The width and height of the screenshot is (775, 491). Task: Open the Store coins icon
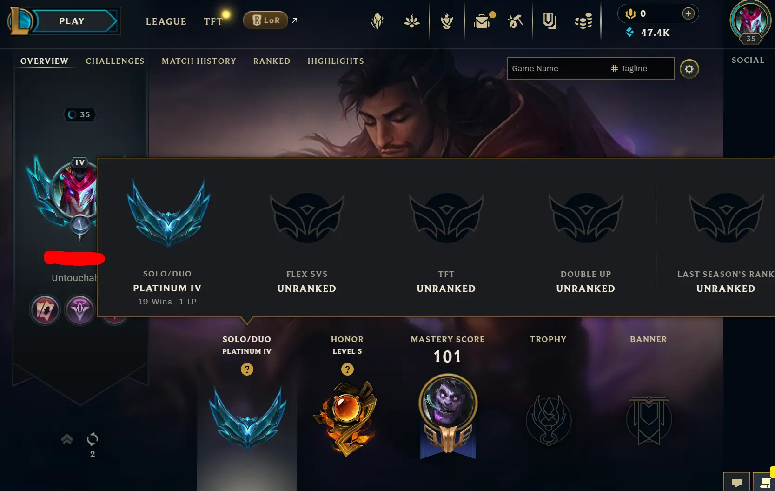pyautogui.click(x=583, y=21)
